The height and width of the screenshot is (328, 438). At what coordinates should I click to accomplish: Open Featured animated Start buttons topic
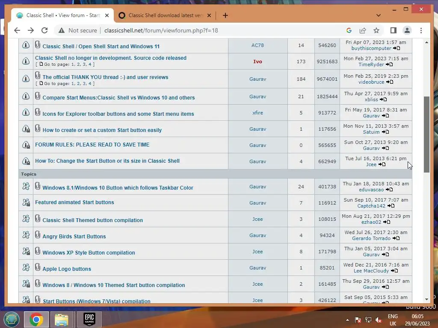74,202
